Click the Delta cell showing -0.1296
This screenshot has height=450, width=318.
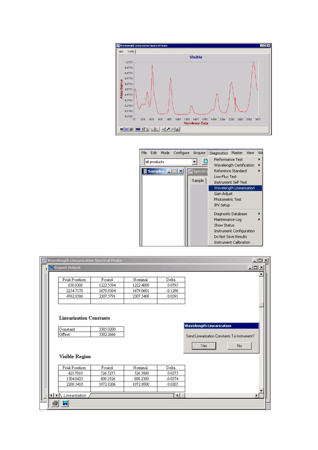171,291
